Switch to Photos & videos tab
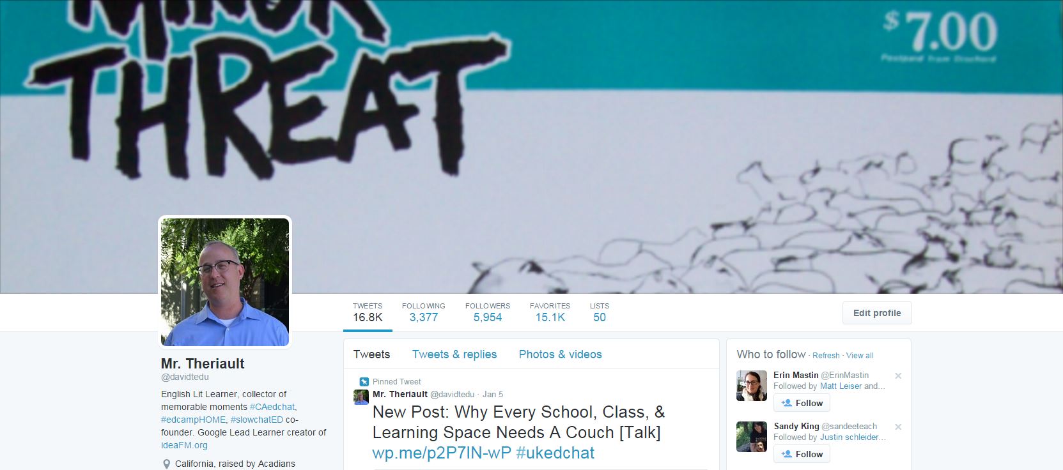The width and height of the screenshot is (1063, 470). (561, 354)
